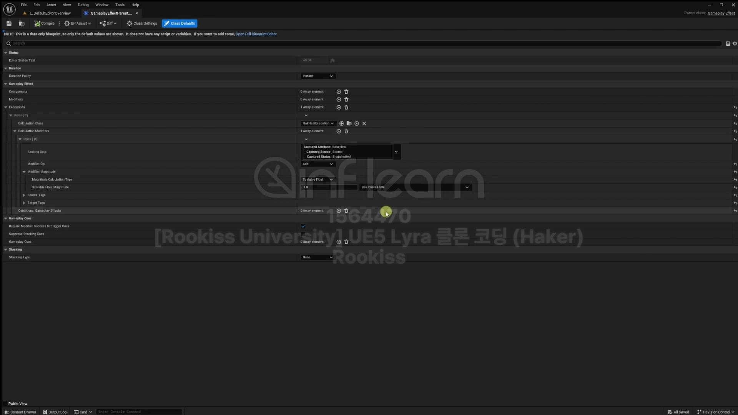Enable Suppress Stacking Cues checkbox
The image size is (738, 415).
[303, 234]
